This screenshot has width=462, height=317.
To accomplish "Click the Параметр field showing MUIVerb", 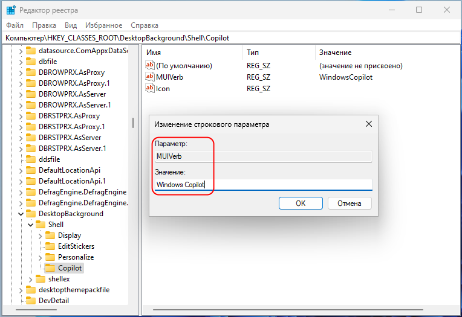I will [x=264, y=156].
